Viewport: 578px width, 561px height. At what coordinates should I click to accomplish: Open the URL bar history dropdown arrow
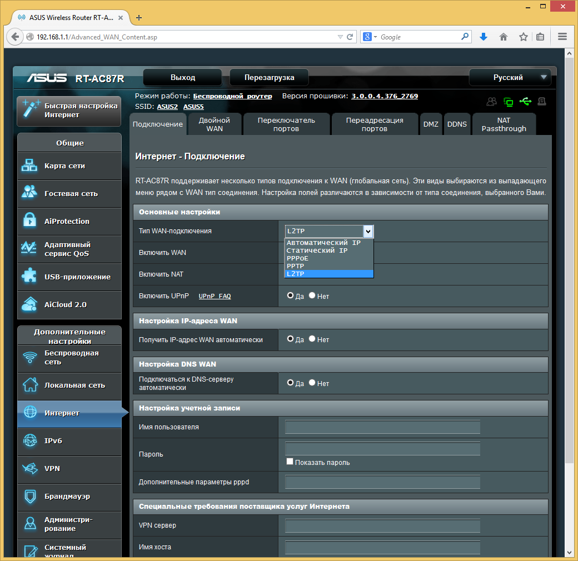pyautogui.click(x=340, y=37)
